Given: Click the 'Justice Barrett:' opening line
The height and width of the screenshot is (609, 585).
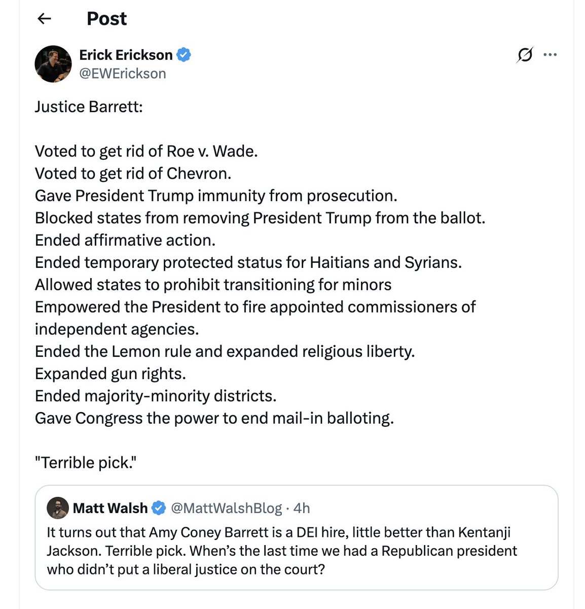Looking at the screenshot, I should pyautogui.click(x=89, y=107).
